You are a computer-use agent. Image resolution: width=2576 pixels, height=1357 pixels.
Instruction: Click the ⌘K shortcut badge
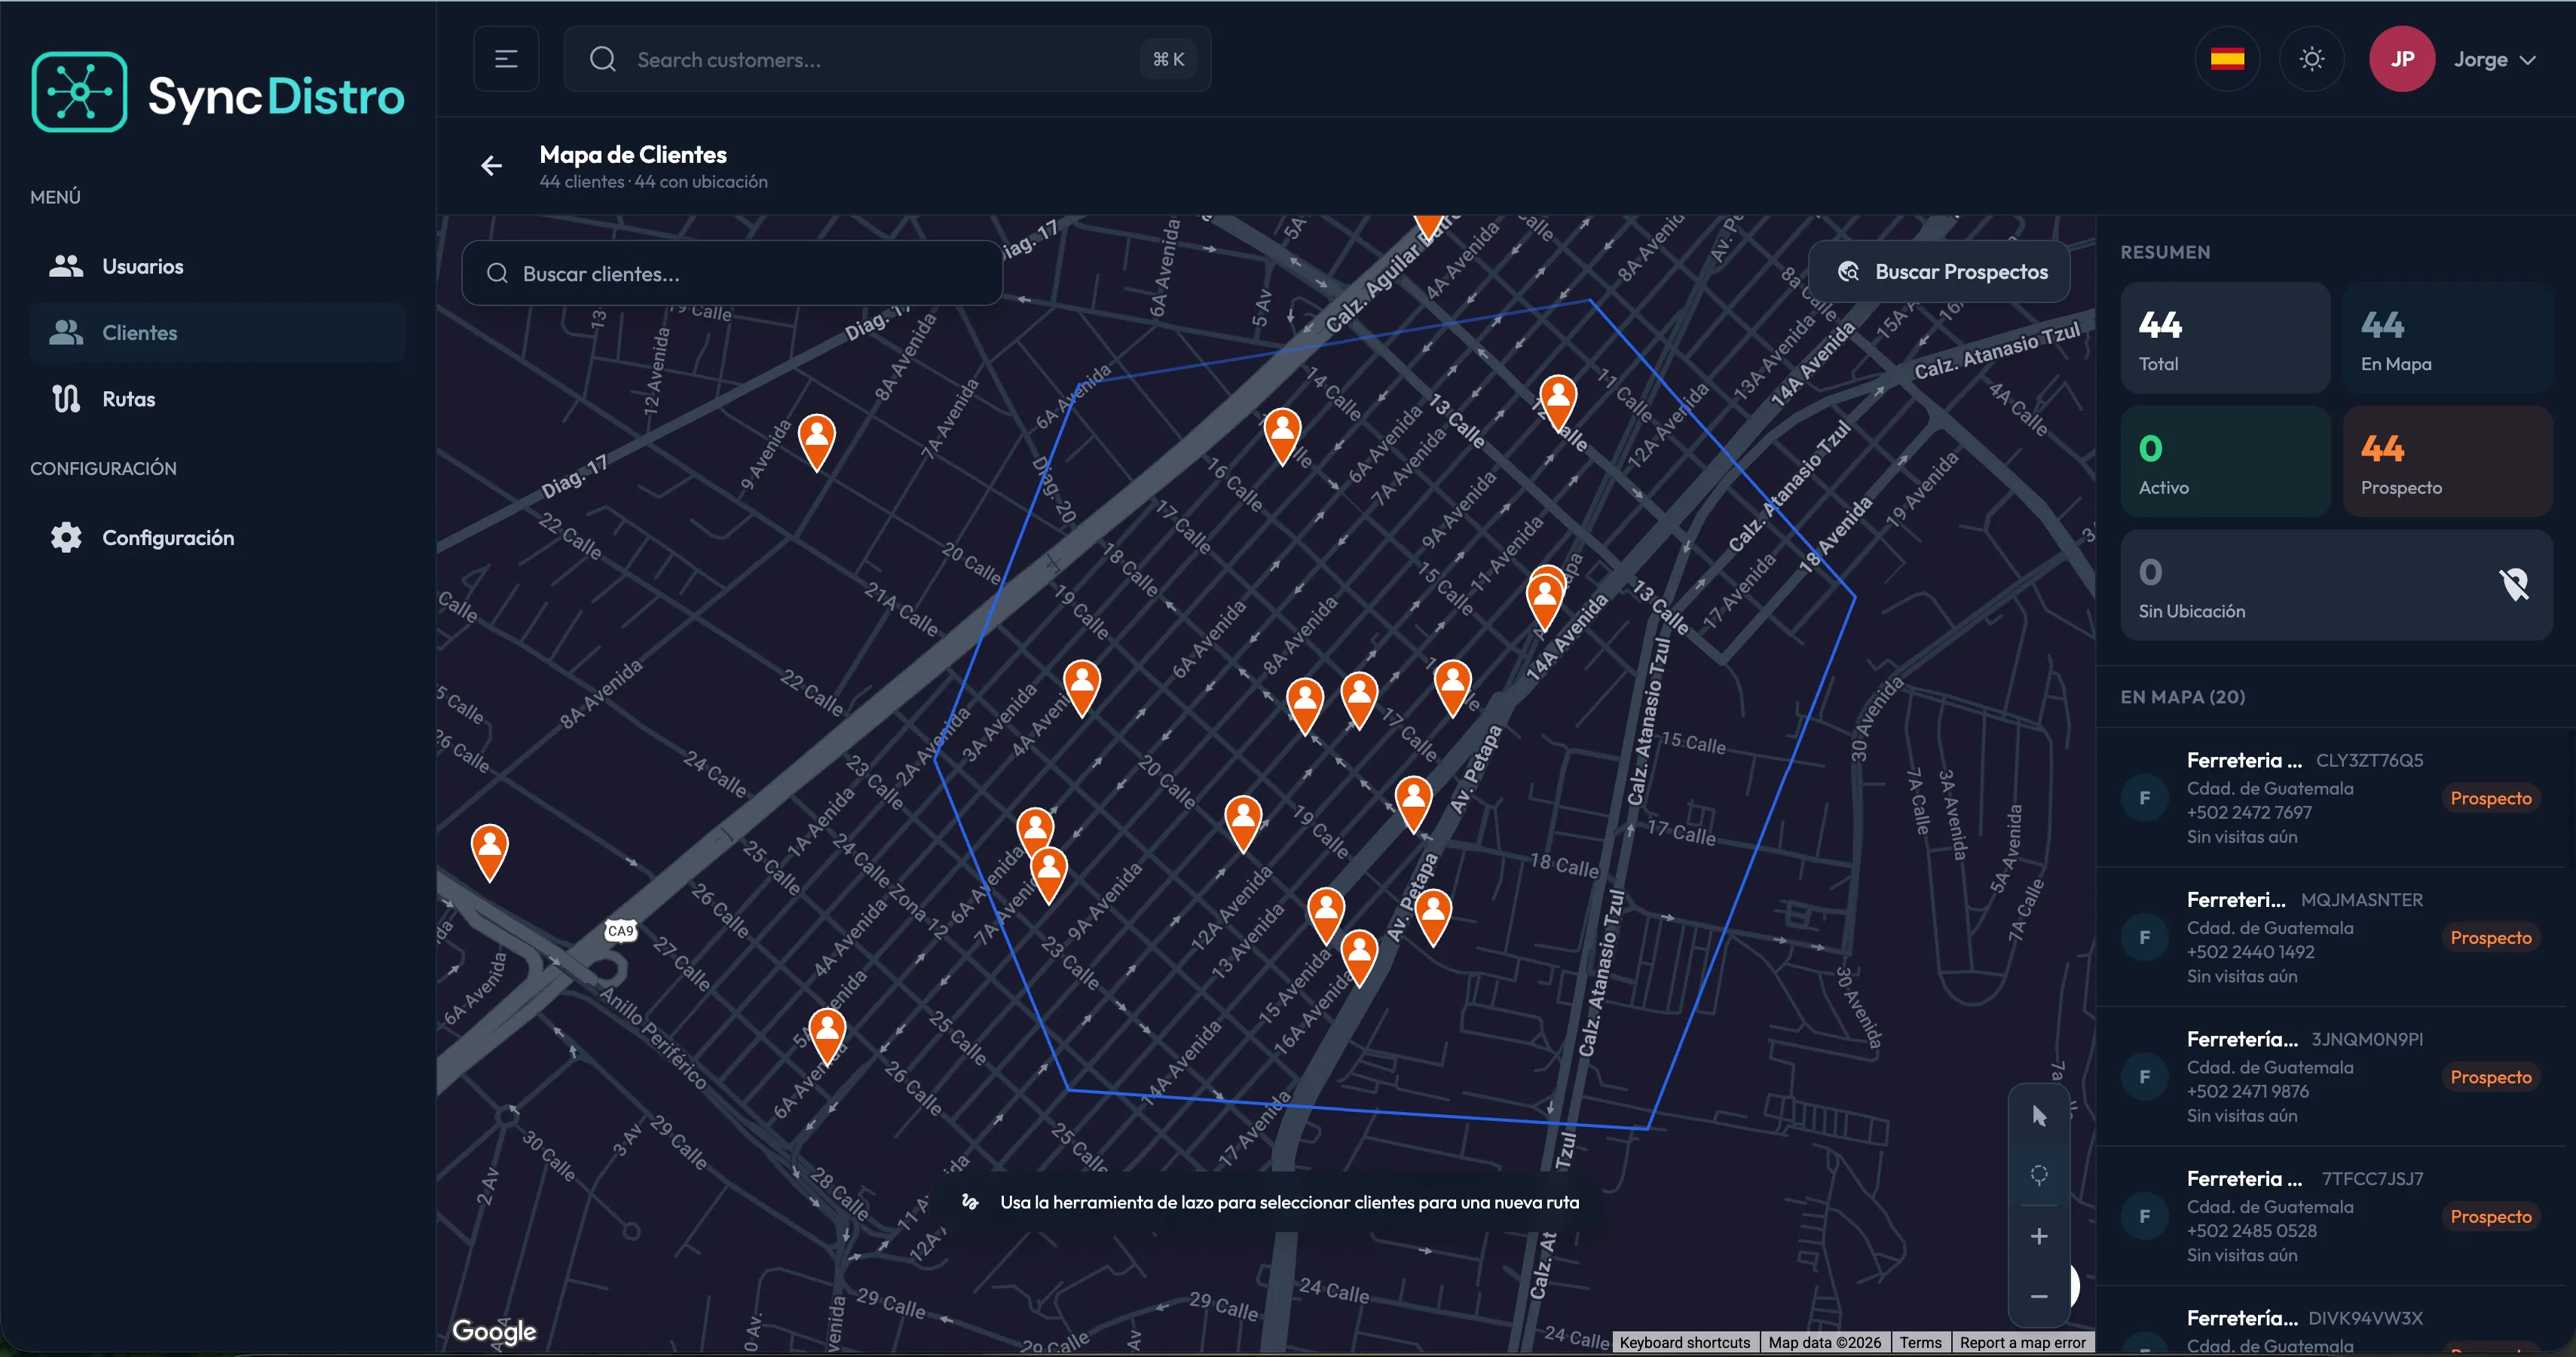point(1168,59)
